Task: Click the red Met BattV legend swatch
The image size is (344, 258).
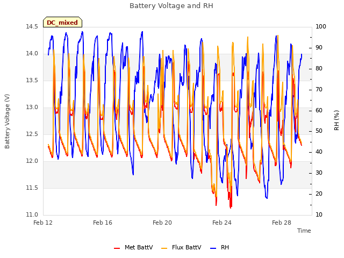Action: [x=117, y=248]
